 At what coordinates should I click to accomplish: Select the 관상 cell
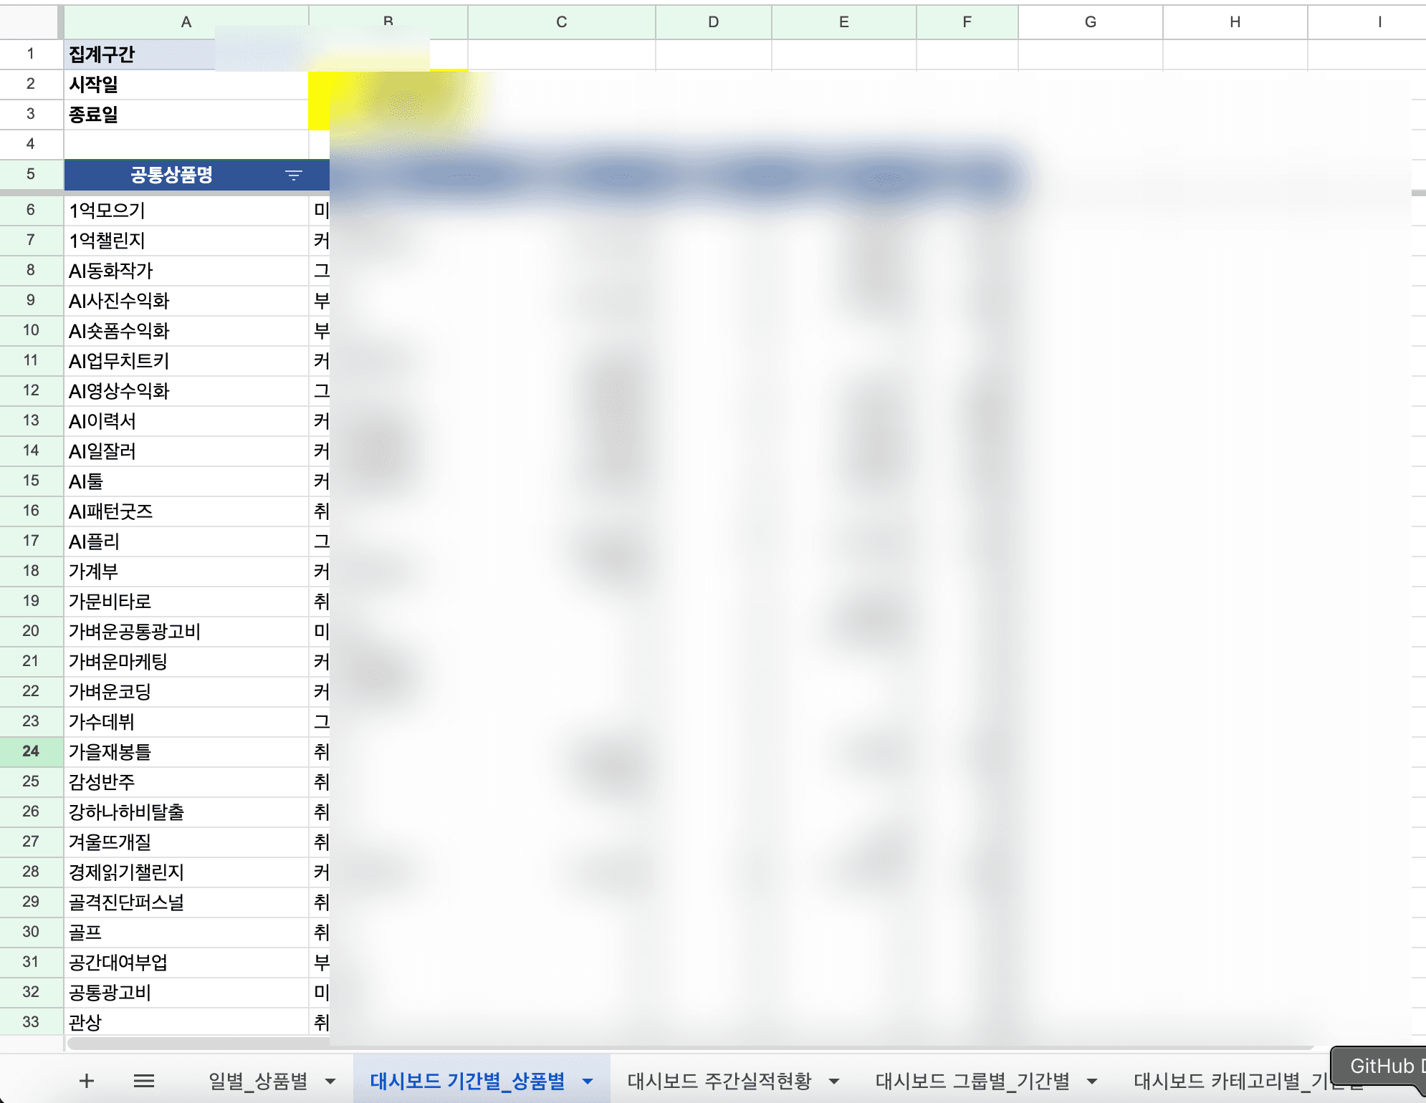point(186,1023)
